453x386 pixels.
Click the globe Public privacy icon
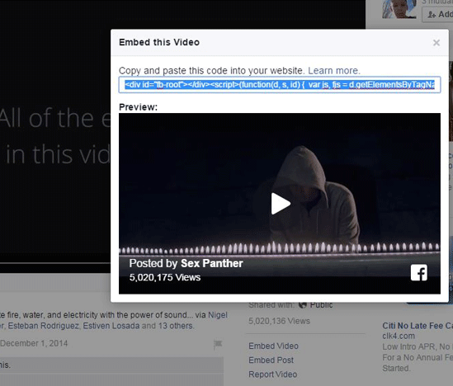[x=303, y=305]
